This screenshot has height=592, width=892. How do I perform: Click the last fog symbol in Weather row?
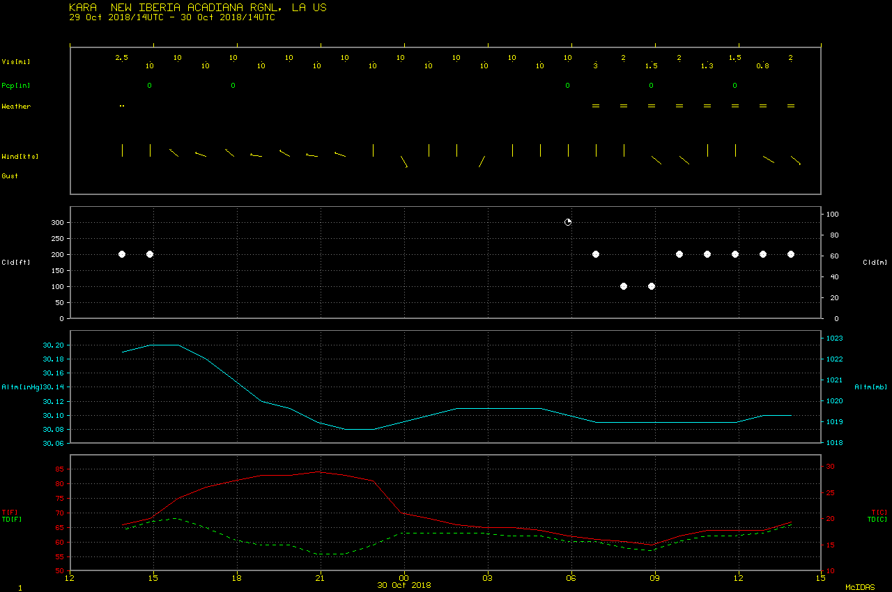pos(791,106)
